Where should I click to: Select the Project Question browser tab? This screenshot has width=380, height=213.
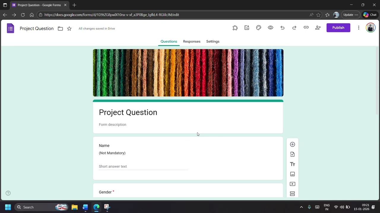point(40,5)
